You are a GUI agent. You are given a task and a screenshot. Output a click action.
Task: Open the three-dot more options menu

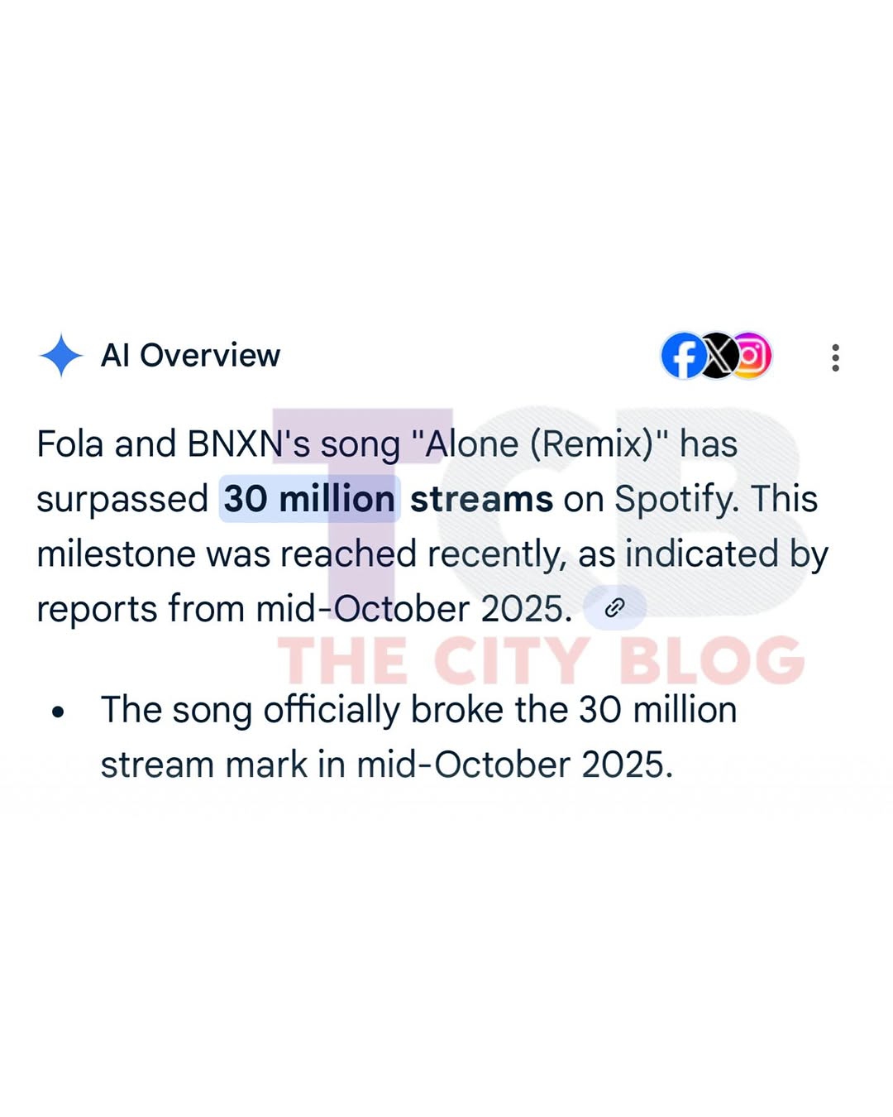click(x=835, y=357)
